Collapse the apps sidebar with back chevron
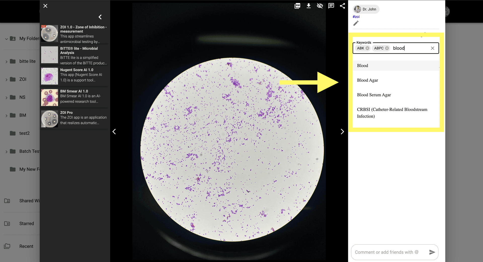This screenshot has height=262, width=483. click(100, 17)
